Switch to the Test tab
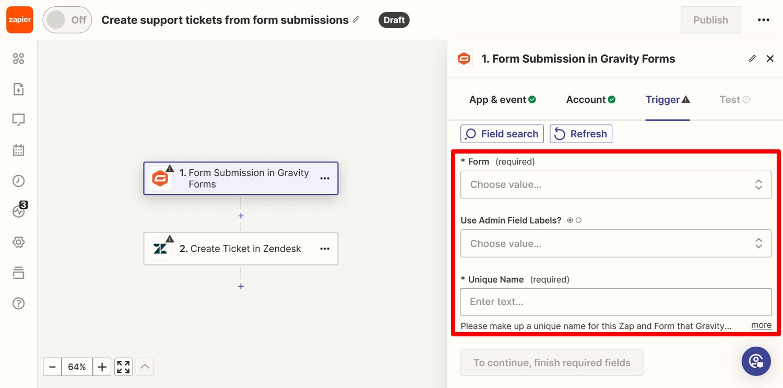 click(x=734, y=100)
